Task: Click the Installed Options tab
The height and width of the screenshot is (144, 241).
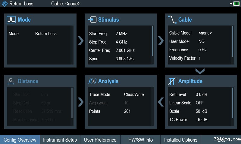Action: tap(180, 140)
